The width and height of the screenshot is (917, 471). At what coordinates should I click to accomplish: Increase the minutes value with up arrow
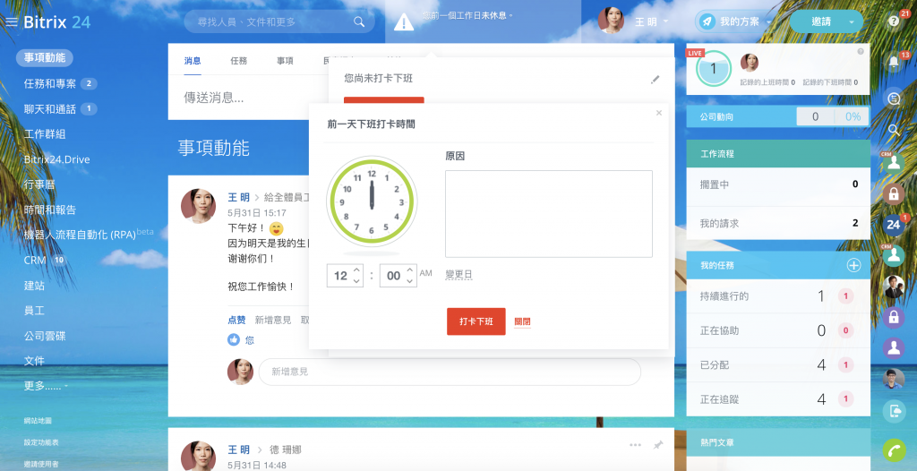409,270
